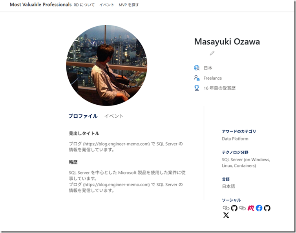Click the Most Valuable Professionals site title
Viewport: 296px width, 233px height.
coord(40,5)
